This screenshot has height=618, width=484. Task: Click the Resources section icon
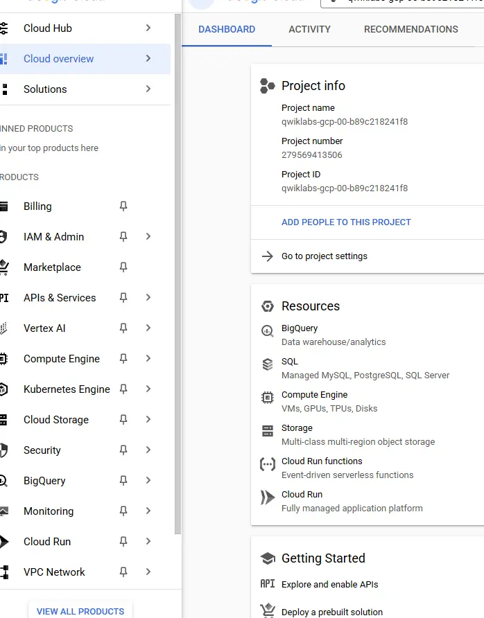pyautogui.click(x=268, y=306)
